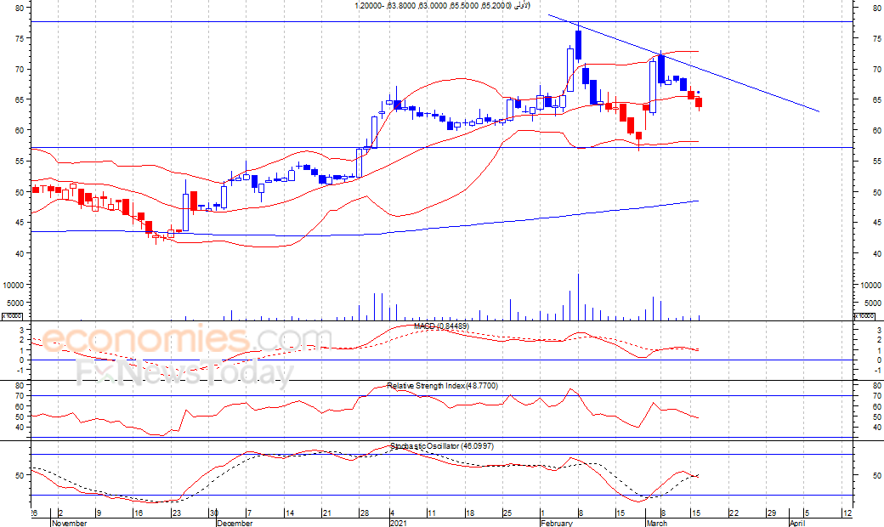This screenshot has height=527, width=884.
Task: Select the Relative Strength Index label
Action: click(442, 386)
